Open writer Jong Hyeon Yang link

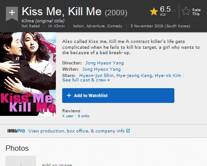[101, 69]
